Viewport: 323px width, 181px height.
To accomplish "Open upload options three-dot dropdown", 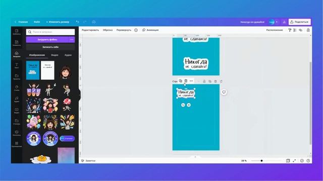I will [72, 39].
